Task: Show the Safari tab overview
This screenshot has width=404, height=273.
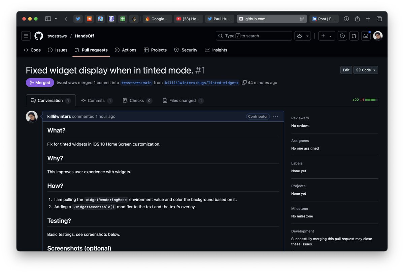Action: tap(379, 19)
